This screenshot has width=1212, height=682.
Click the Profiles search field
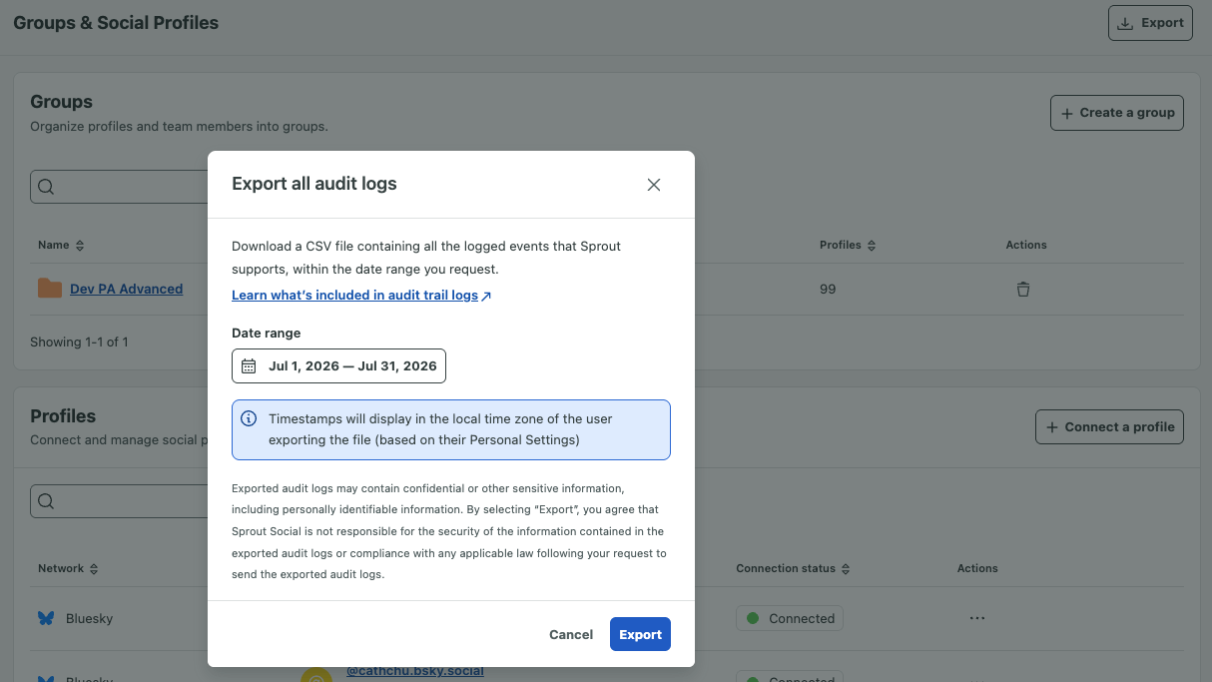pyautogui.click(x=119, y=501)
